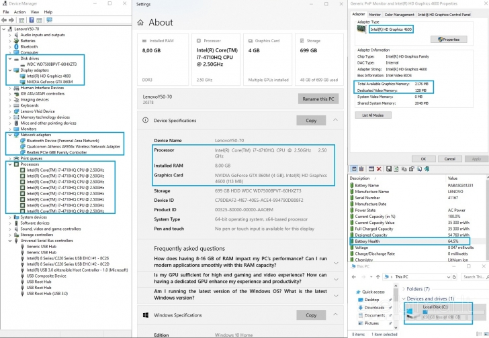489x338 pixels.
Task: Collapse the Device Specifications section chevron
Action: (x=335, y=121)
